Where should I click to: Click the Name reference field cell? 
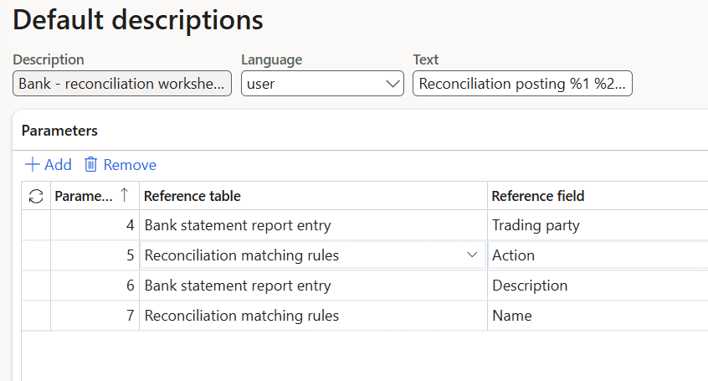(x=598, y=316)
